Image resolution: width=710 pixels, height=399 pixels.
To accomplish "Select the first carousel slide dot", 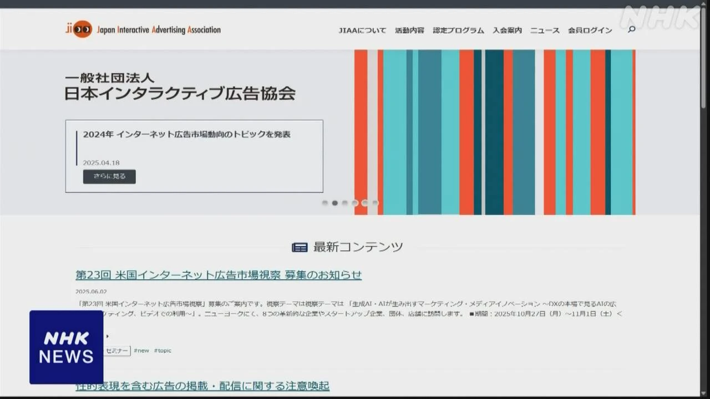I will pyautogui.click(x=325, y=203).
